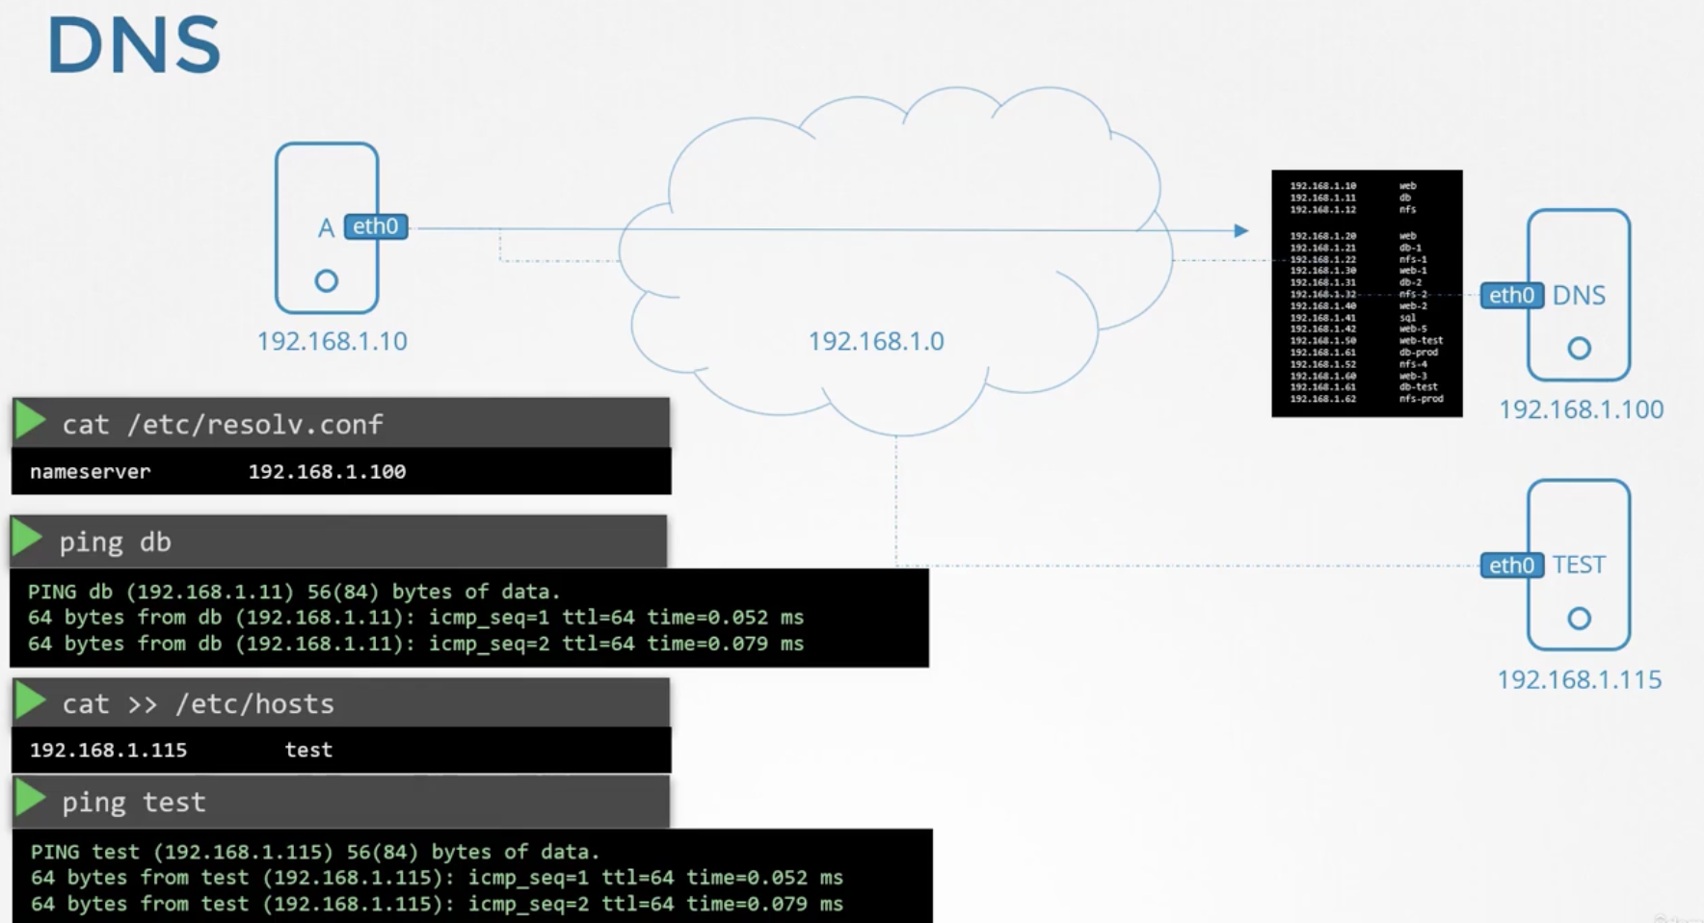Click the green play arrow beside ping db
The image size is (1704, 923).
pyautogui.click(x=28, y=539)
